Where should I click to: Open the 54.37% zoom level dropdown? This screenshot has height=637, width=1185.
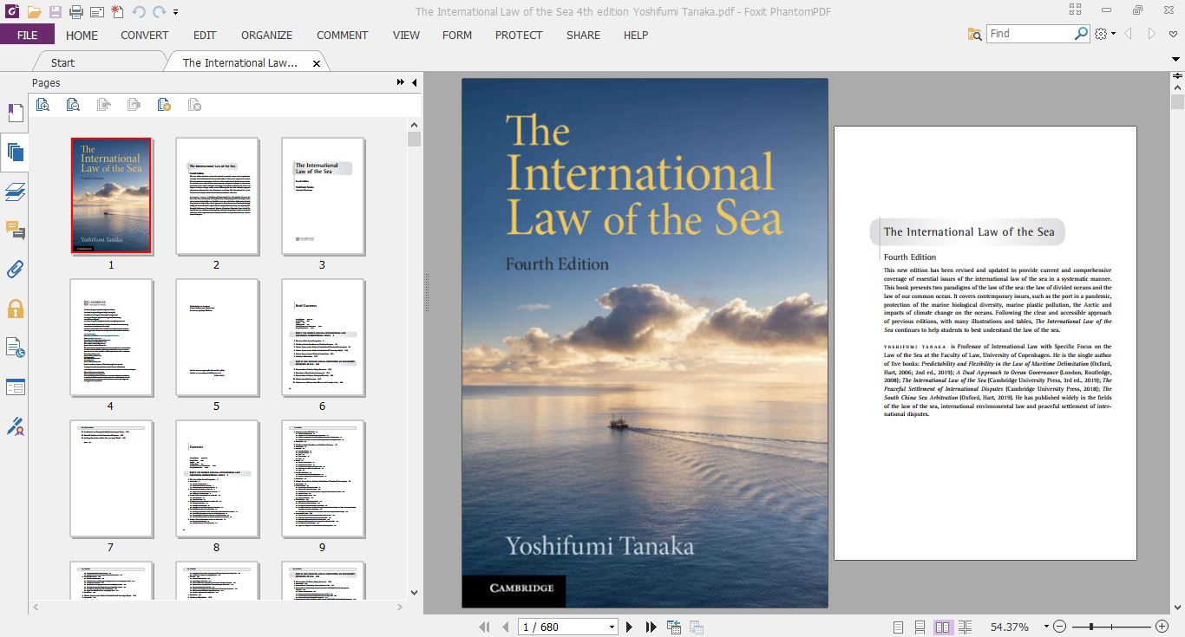pos(1046,627)
